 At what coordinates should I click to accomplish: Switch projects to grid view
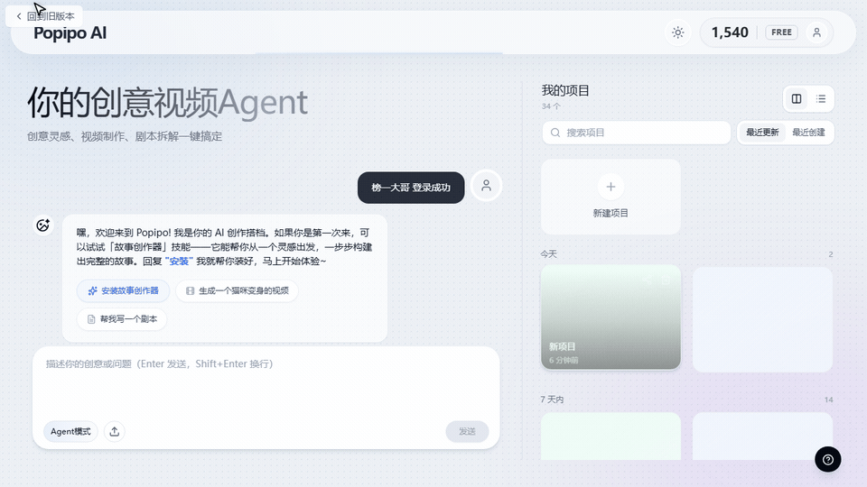click(797, 99)
